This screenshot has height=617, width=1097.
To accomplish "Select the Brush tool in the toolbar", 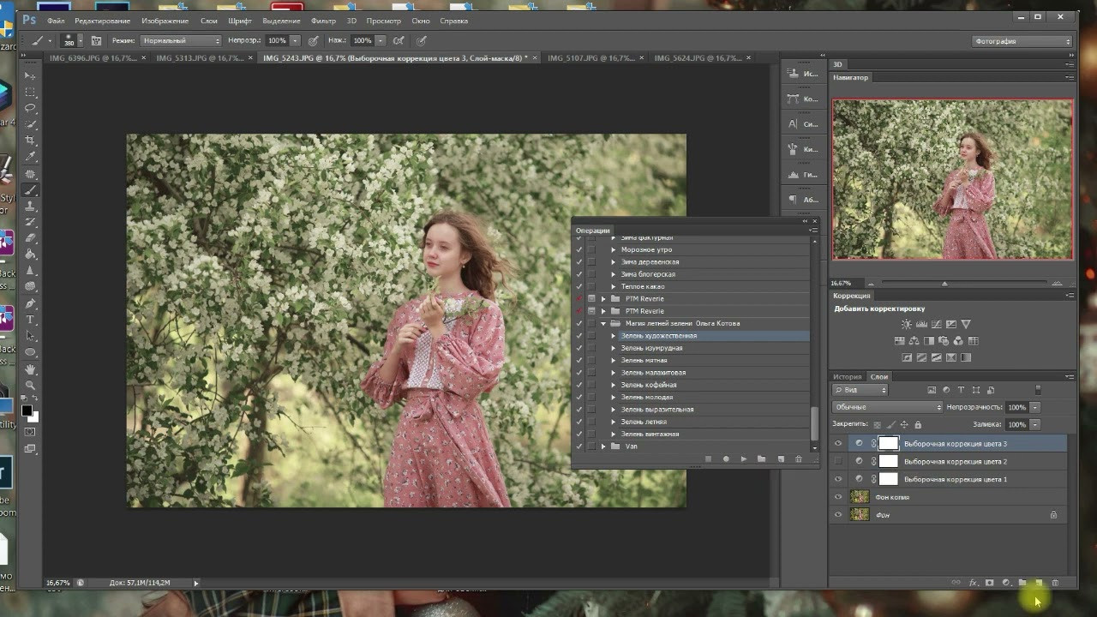I will tap(30, 191).
